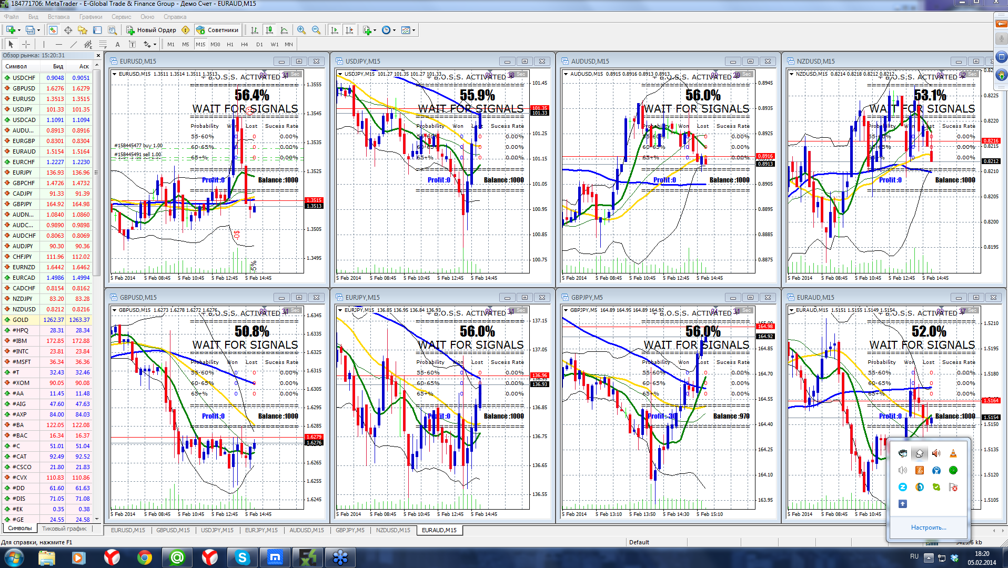This screenshot has height=568, width=1008.
Task: Select the crosshair cursor tool
Action: point(26,44)
